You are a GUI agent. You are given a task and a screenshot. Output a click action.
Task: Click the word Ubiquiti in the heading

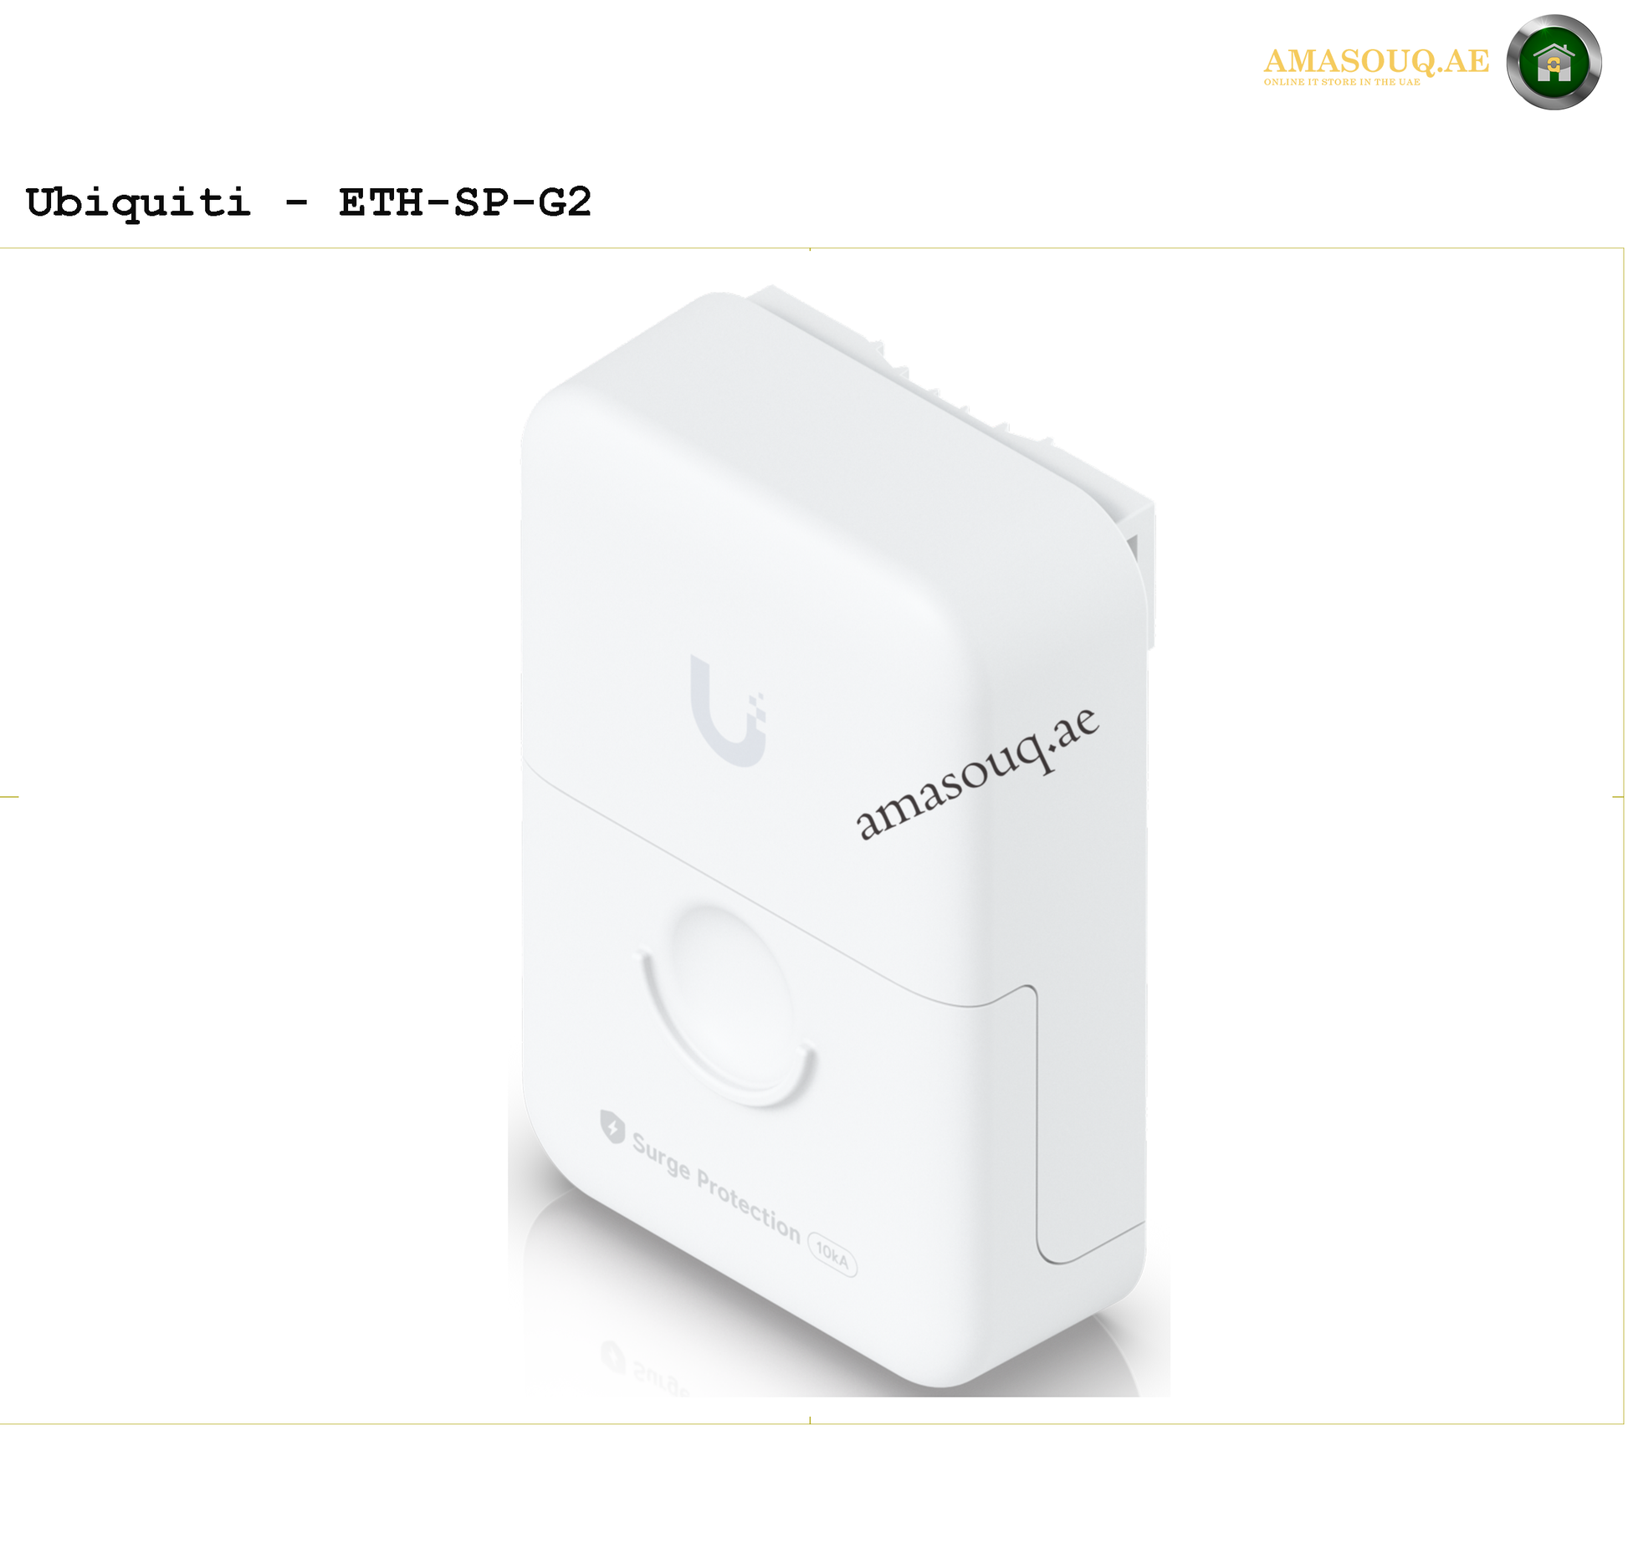[138, 203]
